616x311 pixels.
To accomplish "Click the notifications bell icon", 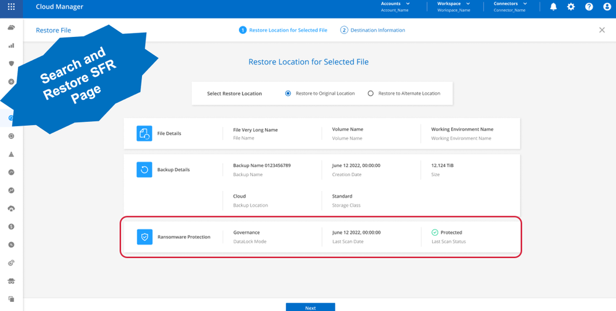I will pos(553,7).
